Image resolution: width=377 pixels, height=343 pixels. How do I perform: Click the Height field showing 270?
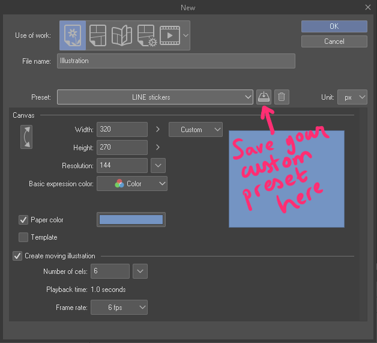tap(122, 147)
